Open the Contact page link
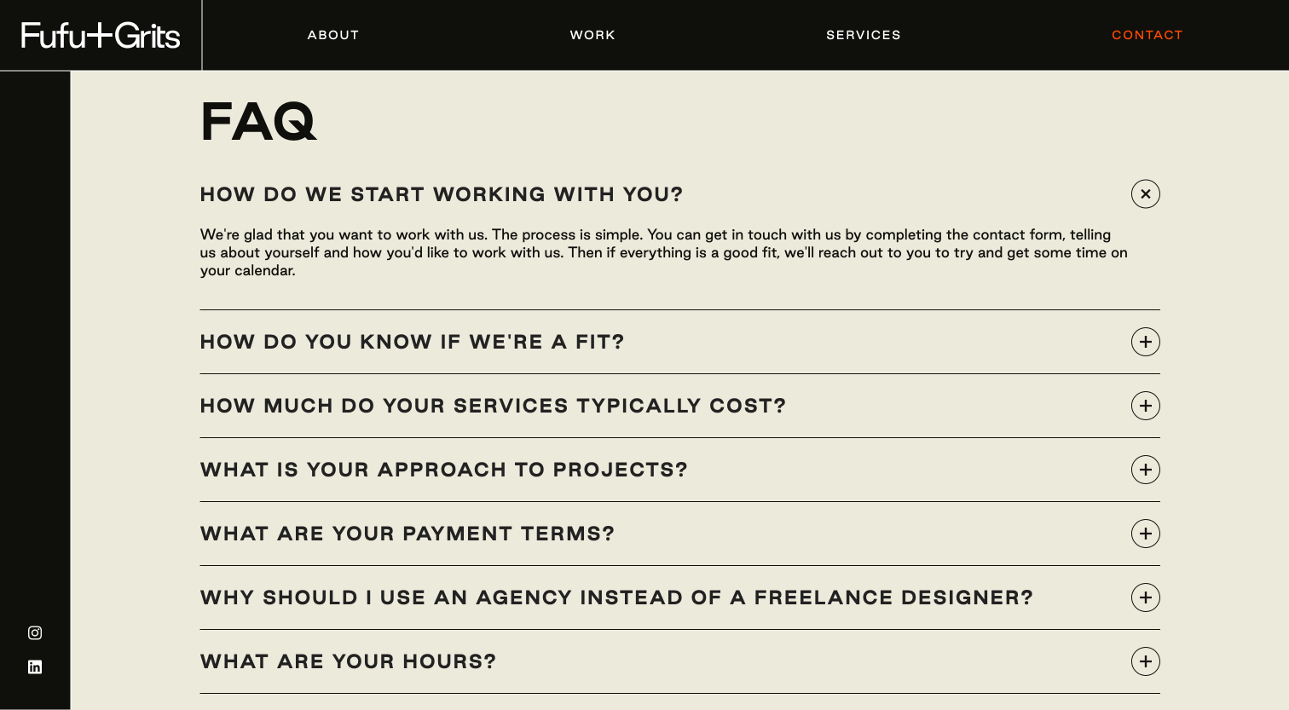This screenshot has height=710, width=1289. click(x=1147, y=35)
